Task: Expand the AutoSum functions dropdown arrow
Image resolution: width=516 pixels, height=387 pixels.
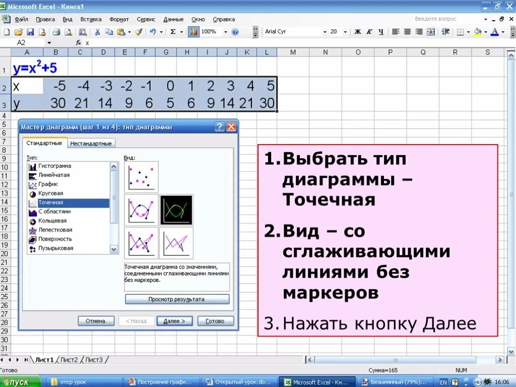Action: [x=181, y=32]
